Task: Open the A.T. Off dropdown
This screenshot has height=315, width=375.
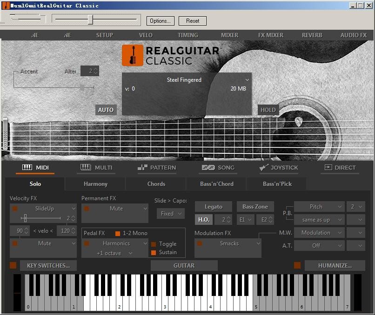Action: (319, 245)
